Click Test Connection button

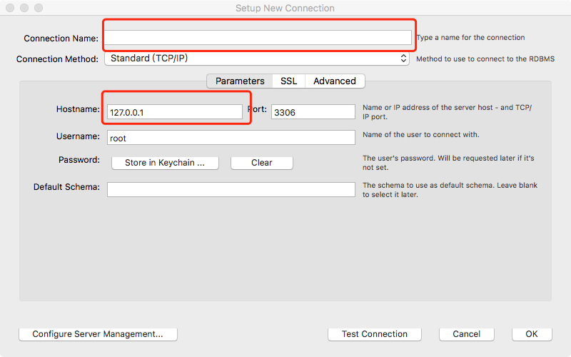point(374,334)
